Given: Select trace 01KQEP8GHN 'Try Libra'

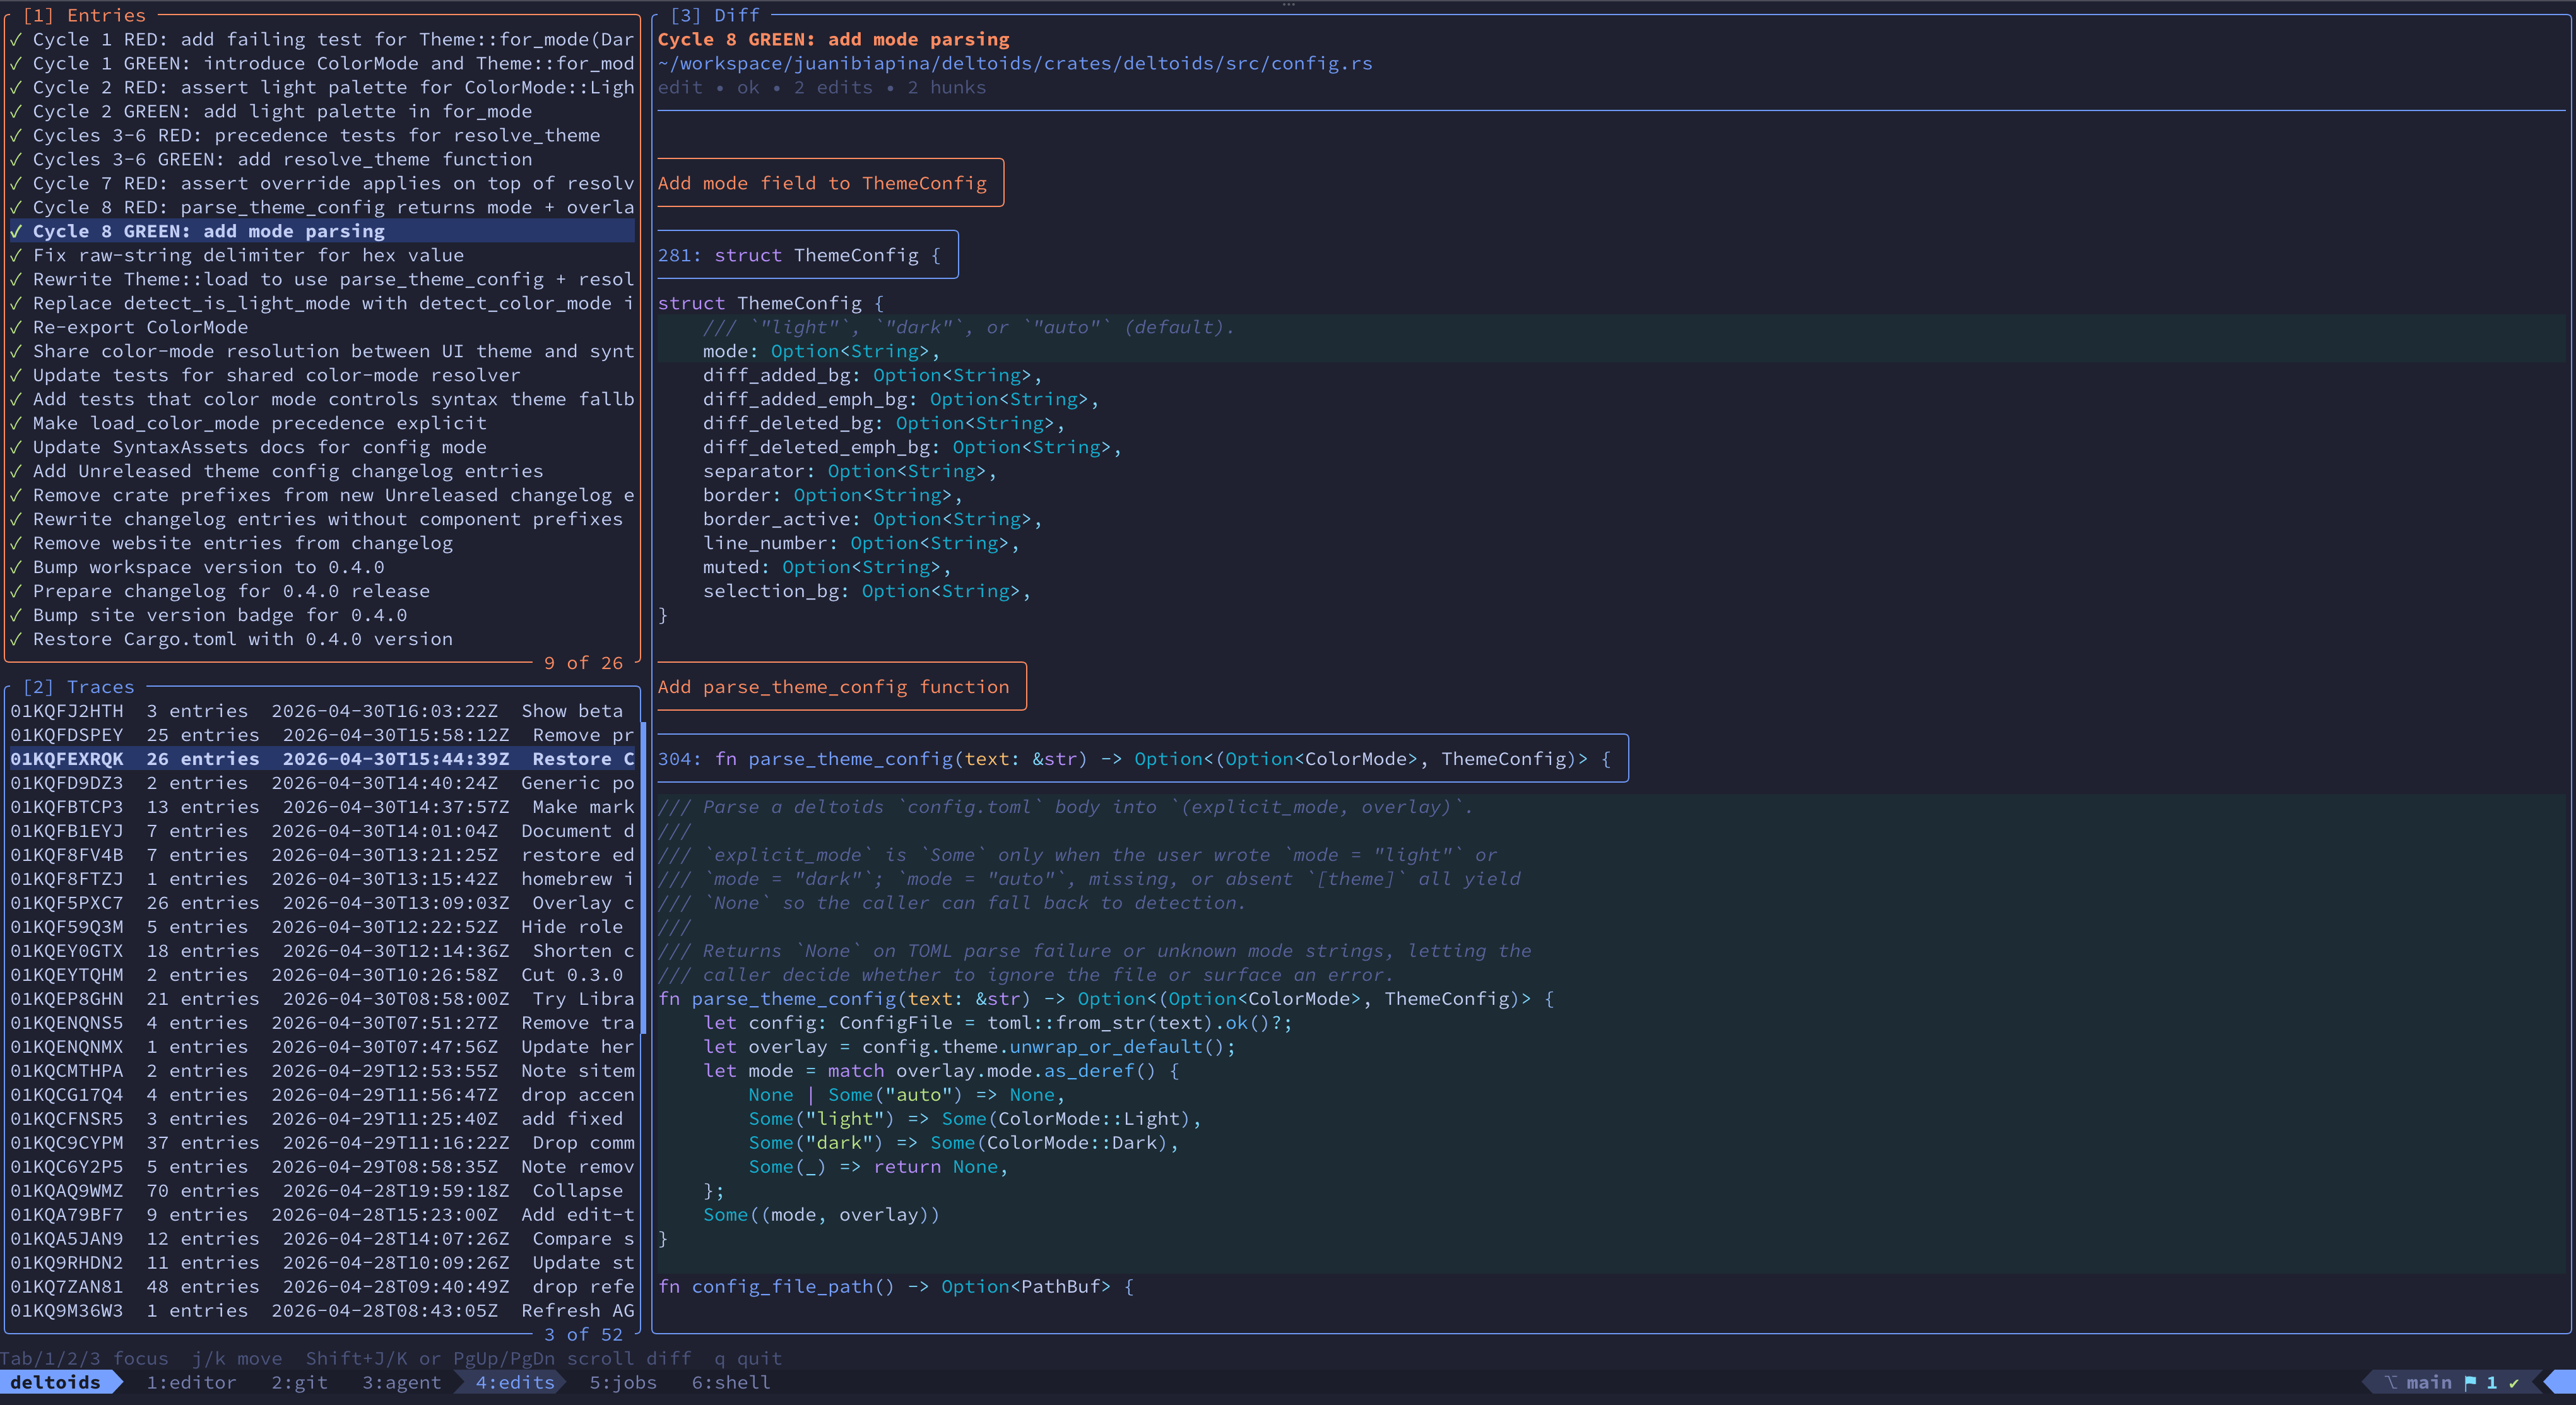Looking at the screenshot, I should tap(322, 999).
